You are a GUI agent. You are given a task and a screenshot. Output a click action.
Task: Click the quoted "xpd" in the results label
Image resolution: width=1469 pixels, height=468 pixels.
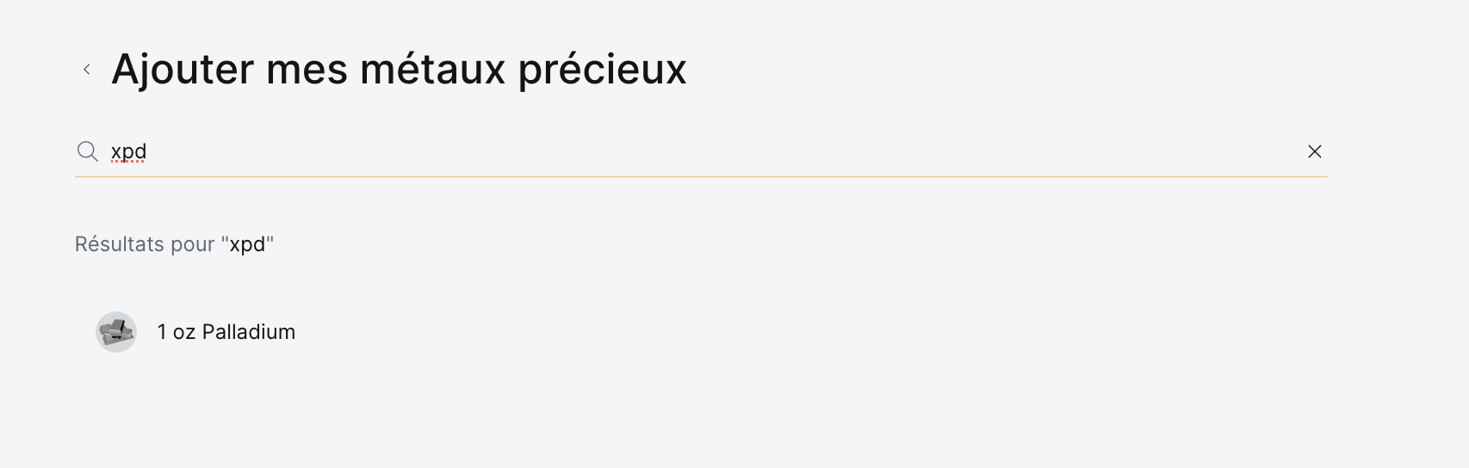(247, 244)
